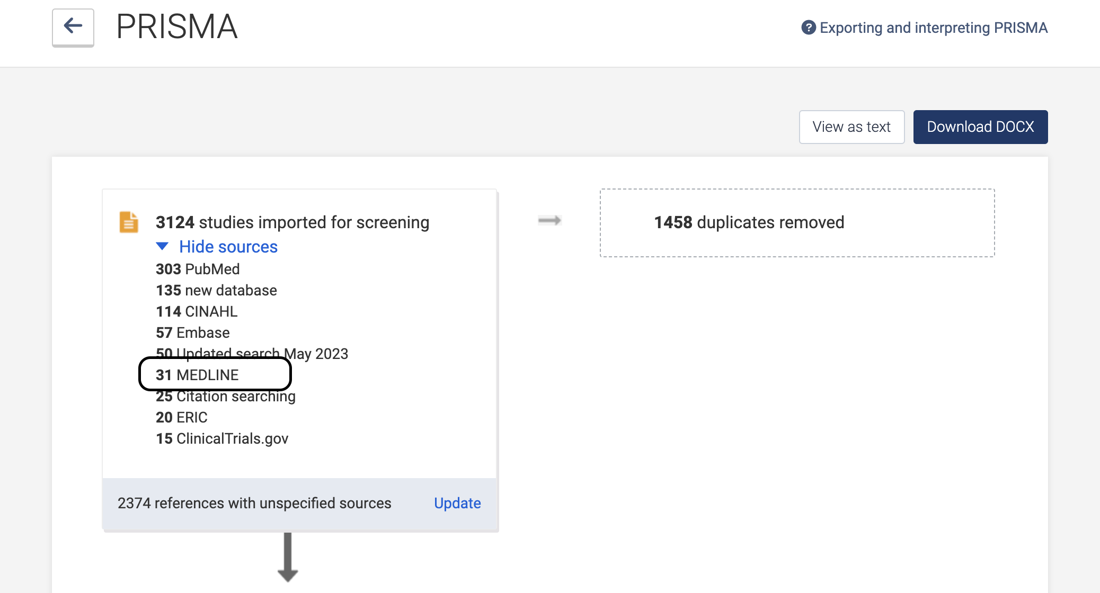Viewport: 1100px width, 593px height.
Task: Click the highlighted 31 MEDLINE entry
Action: tap(198, 375)
